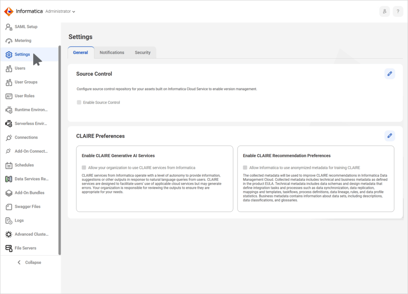408x294 pixels.
Task: Click the Advanced Clusters sidebar icon
Action: pyautogui.click(x=8, y=235)
